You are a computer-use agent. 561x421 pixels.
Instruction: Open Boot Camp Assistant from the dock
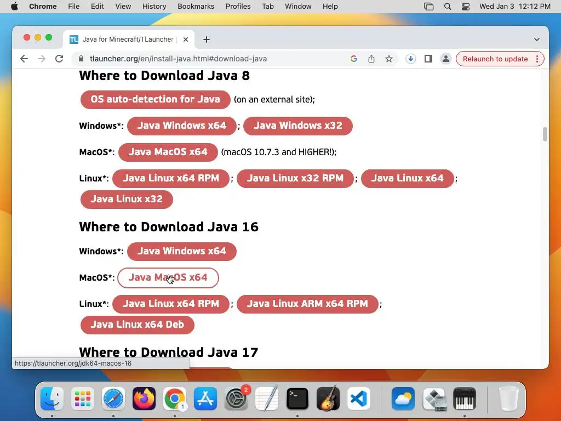pos(434,399)
